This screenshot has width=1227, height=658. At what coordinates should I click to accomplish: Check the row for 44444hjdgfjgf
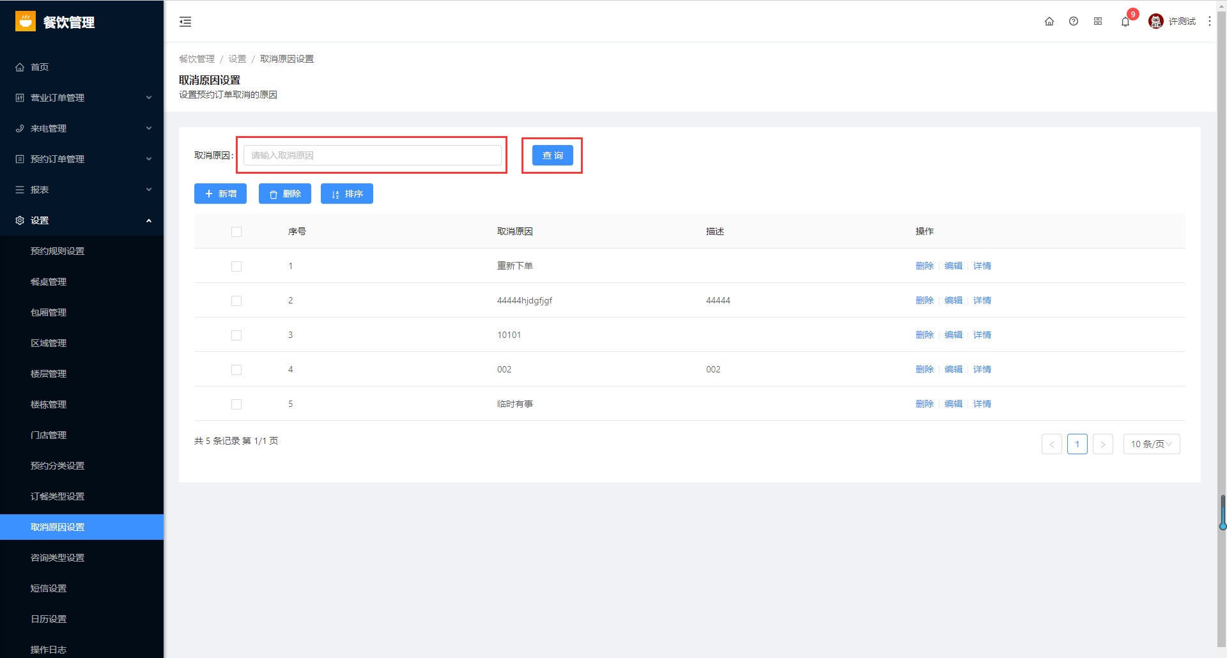point(236,301)
